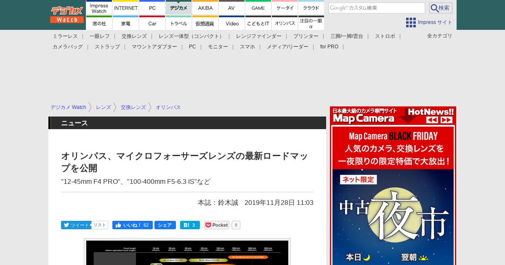
Task: Open the AKIBA nav tab
Action: (x=205, y=8)
